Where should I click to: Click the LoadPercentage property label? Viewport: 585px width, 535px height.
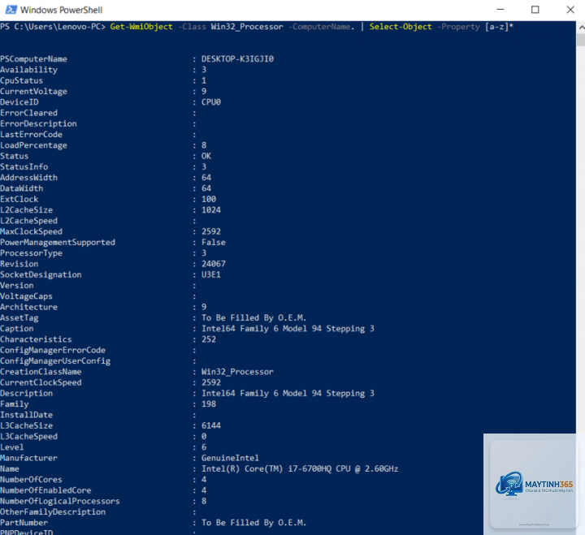pyautogui.click(x=33, y=145)
